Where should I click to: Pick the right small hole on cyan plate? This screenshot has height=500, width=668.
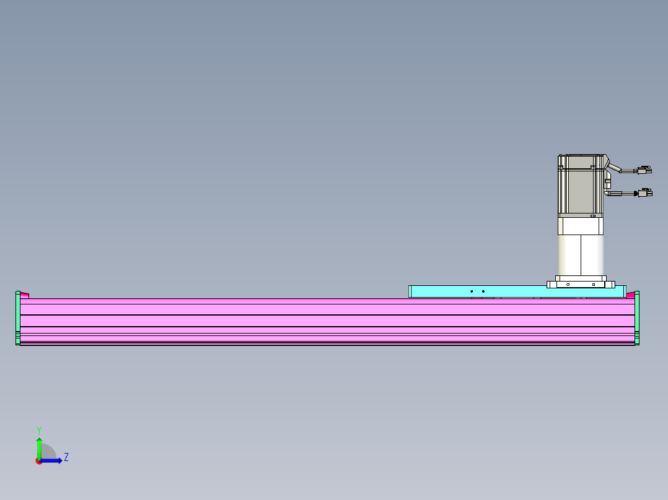coord(483,291)
